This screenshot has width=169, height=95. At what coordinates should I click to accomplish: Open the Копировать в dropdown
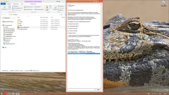pyautogui.click(x=29, y=9)
